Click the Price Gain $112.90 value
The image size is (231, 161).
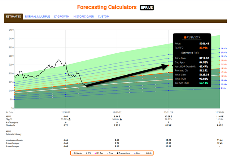pyautogui.click(x=204, y=58)
